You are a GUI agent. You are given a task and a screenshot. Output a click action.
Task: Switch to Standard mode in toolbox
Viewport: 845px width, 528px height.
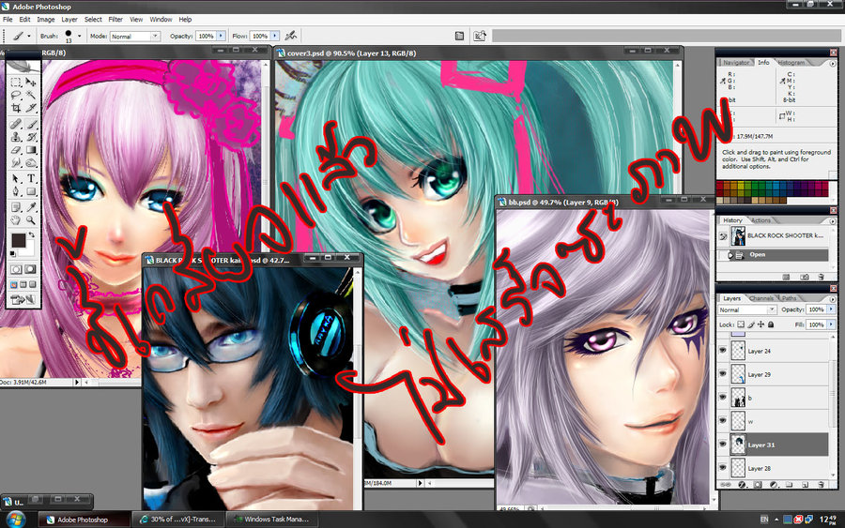[x=16, y=268]
